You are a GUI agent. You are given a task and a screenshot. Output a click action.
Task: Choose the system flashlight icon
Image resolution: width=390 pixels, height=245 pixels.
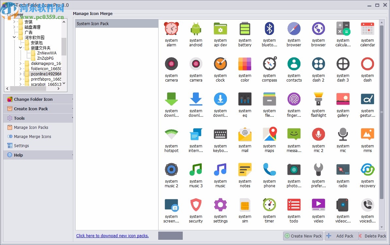click(318, 99)
